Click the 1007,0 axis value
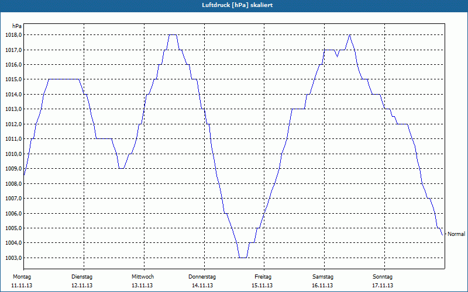 point(13,199)
